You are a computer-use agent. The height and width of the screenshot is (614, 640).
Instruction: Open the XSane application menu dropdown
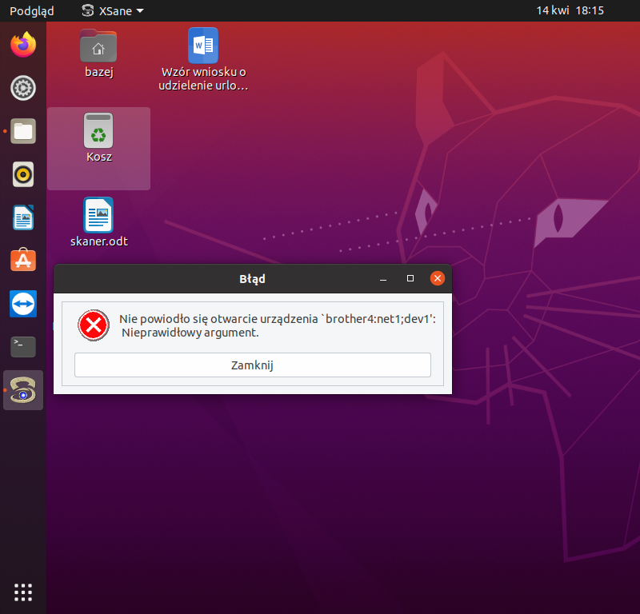[x=113, y=10]
